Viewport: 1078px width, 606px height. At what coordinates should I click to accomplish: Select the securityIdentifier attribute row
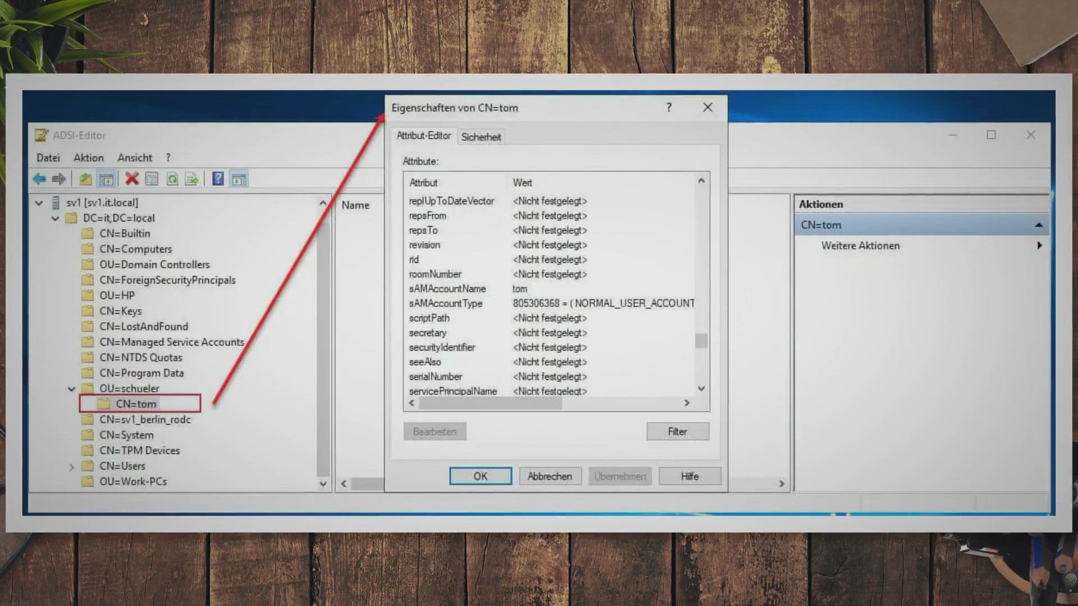[x=550, y=347]
